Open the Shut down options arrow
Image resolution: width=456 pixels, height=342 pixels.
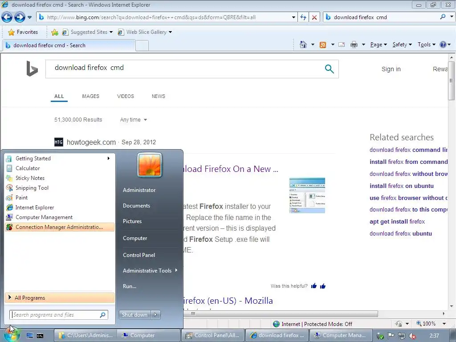(x=155, y=315)
